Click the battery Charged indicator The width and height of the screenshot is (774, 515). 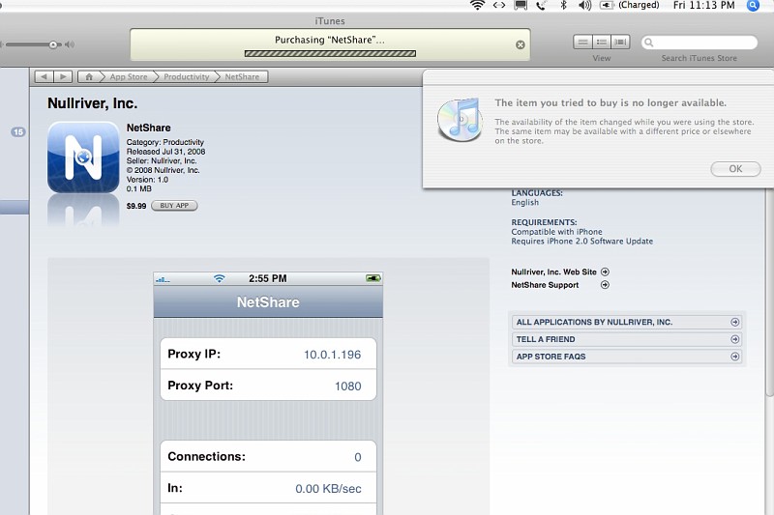[630, 6]
